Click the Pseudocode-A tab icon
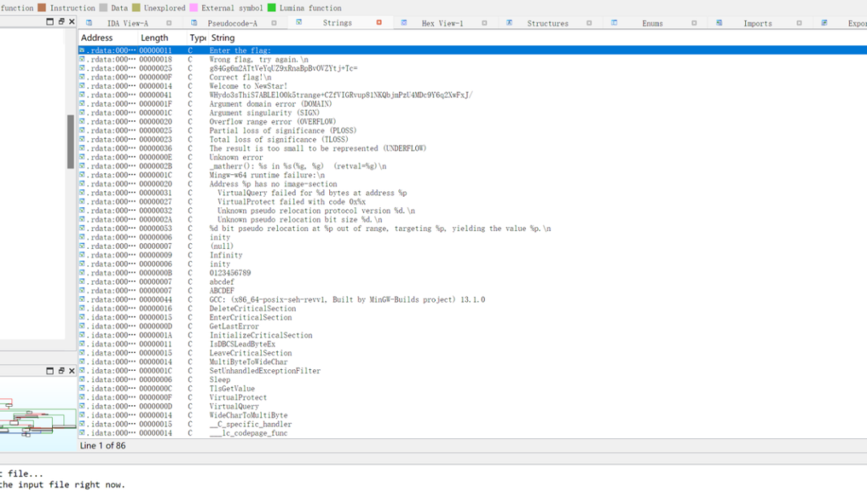The height and width of the screenshot is (492, 867). tap(193, 22)
